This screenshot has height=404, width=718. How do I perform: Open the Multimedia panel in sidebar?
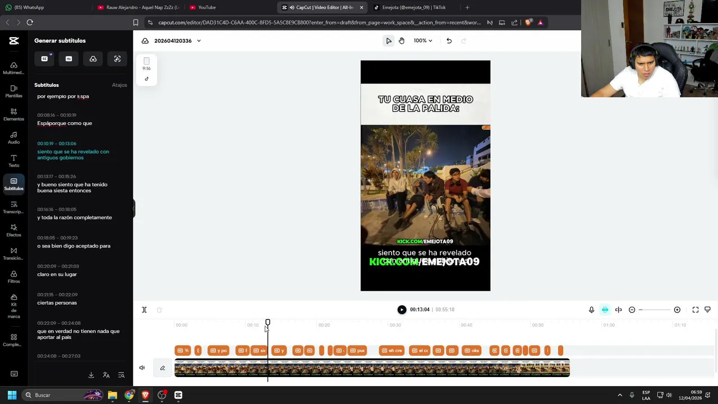pos(13,68)
